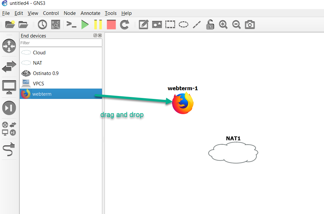Open the Annotate menu
This screenshot has width=324, height=214.
point(90,13)
